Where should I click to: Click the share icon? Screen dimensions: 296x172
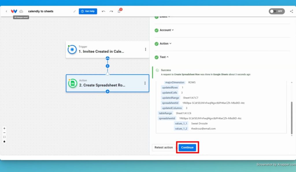(291, 11)
